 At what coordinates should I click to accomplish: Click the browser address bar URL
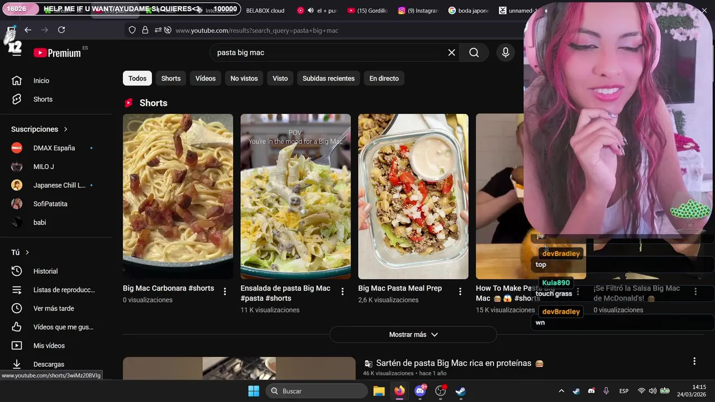coord(257,30)
